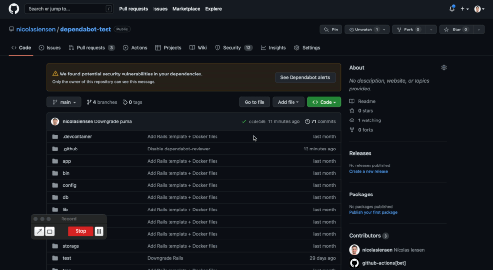
Task: Click See Dependabot alerts button
Action: pyautogui.click(x=305, y=77)
